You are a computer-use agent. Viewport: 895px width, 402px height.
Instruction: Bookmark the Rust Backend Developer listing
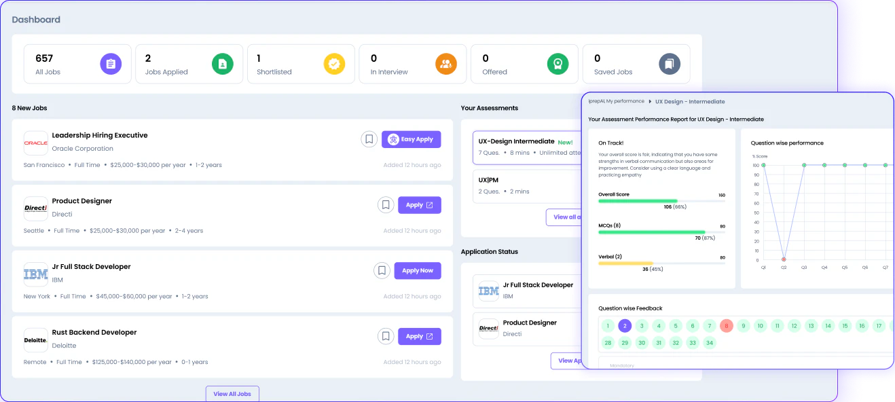coord(386,335)
